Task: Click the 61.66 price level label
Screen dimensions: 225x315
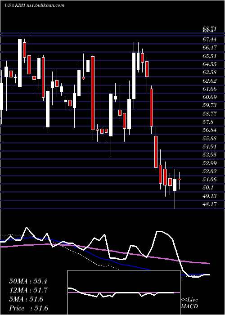Action: point(209,89)
